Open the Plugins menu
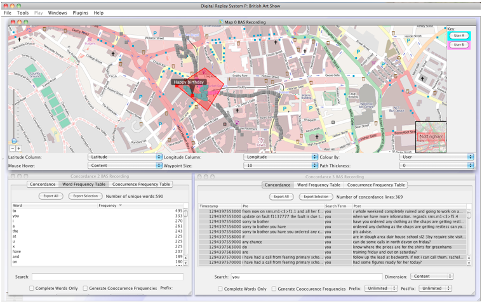 point(80,13)
